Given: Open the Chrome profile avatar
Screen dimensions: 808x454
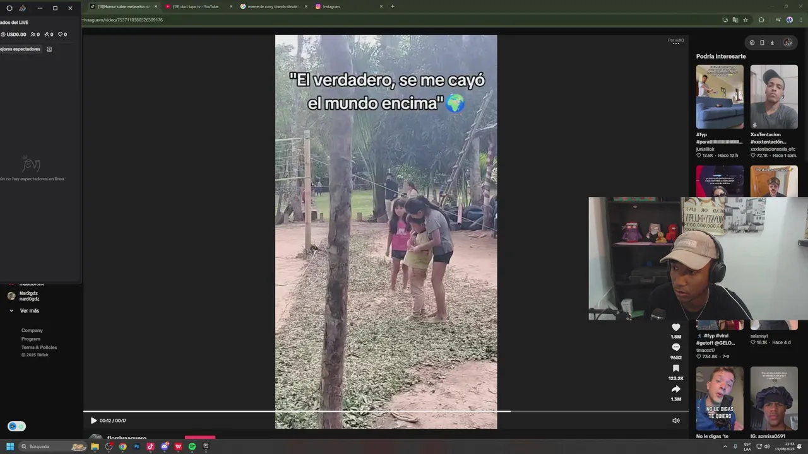Looking at the screenshot, I should point(790,20).
